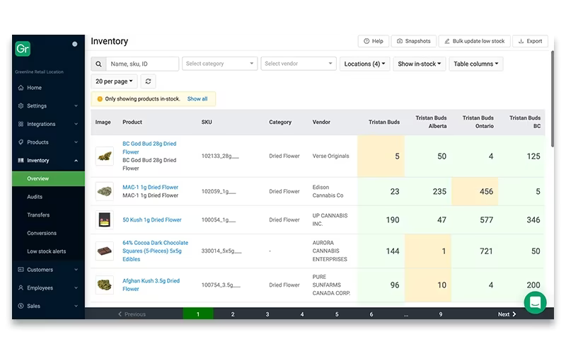This screenshot has width=566, height=354.
Task: Open the Locations (4) dropdown
Action: pos(364,64)
